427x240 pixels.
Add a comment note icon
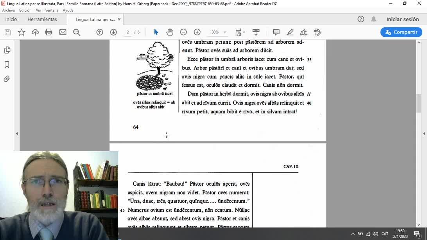tap(276, 32)
